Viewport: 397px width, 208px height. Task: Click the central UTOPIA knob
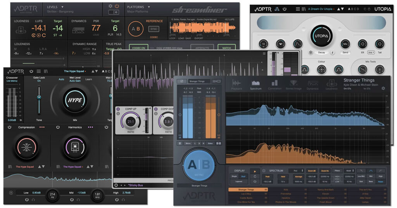tap(321, 36)
